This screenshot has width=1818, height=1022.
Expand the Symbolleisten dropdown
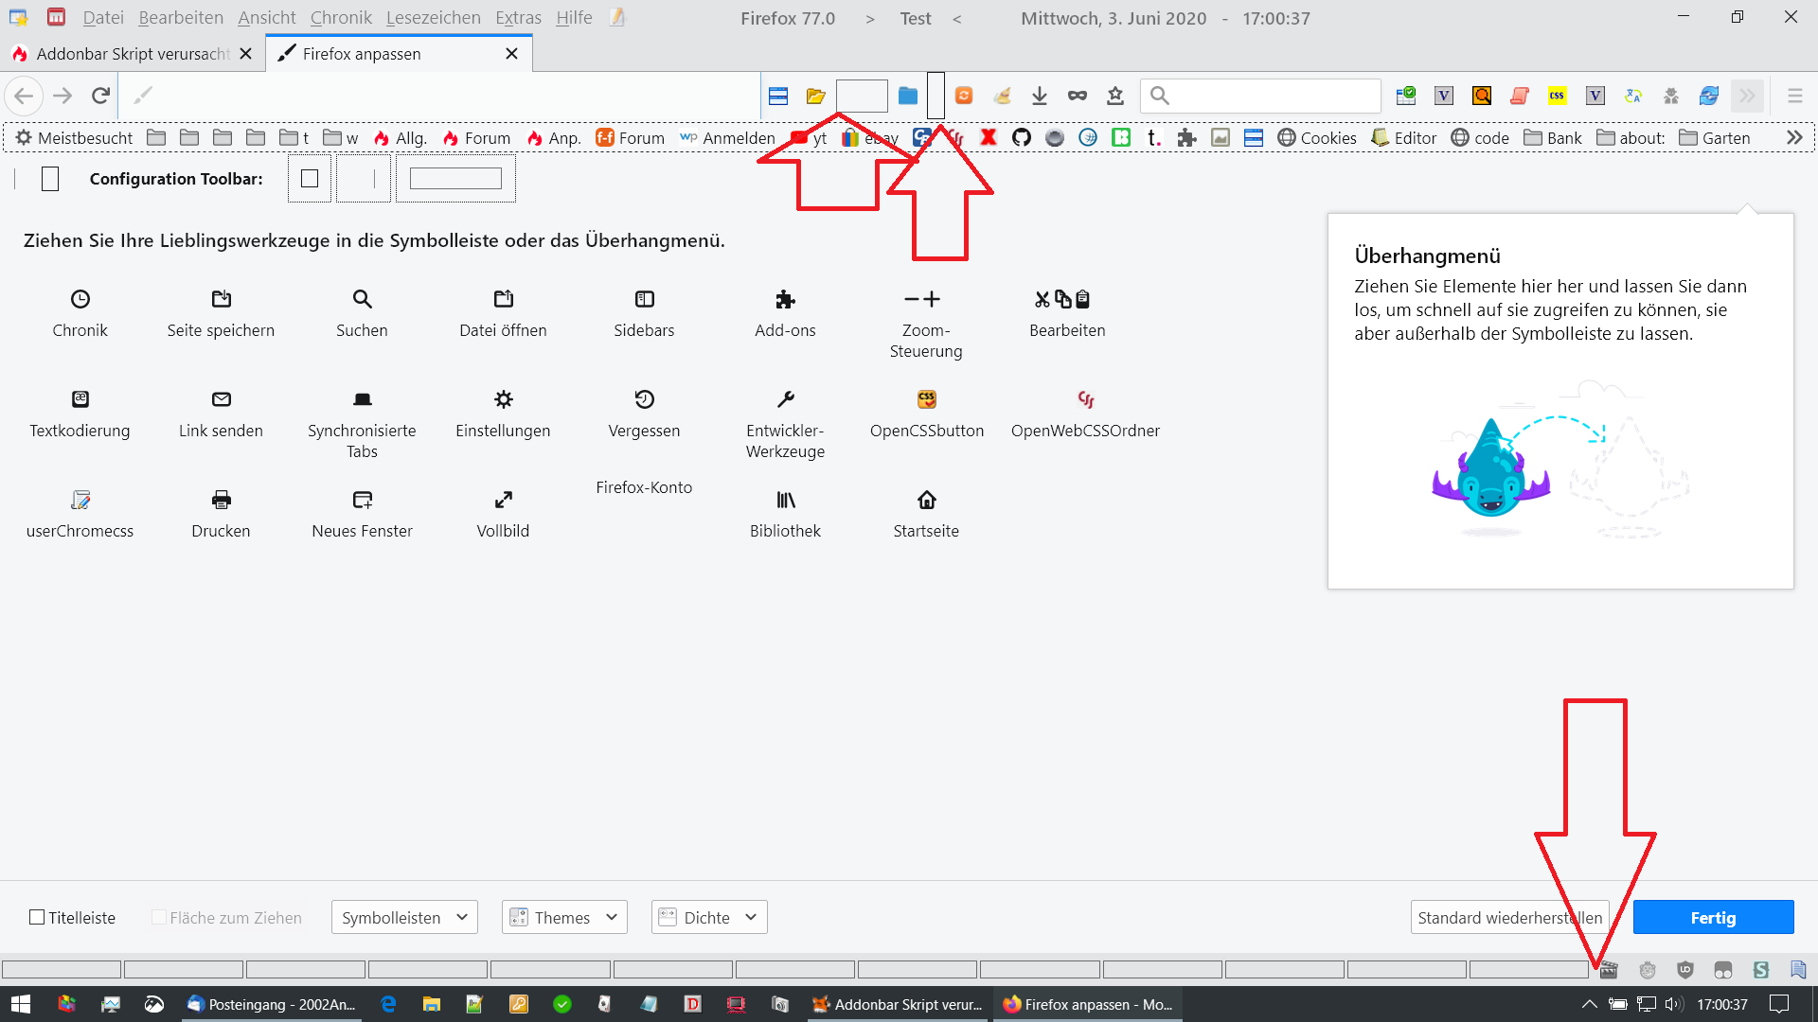coord(404,917)
